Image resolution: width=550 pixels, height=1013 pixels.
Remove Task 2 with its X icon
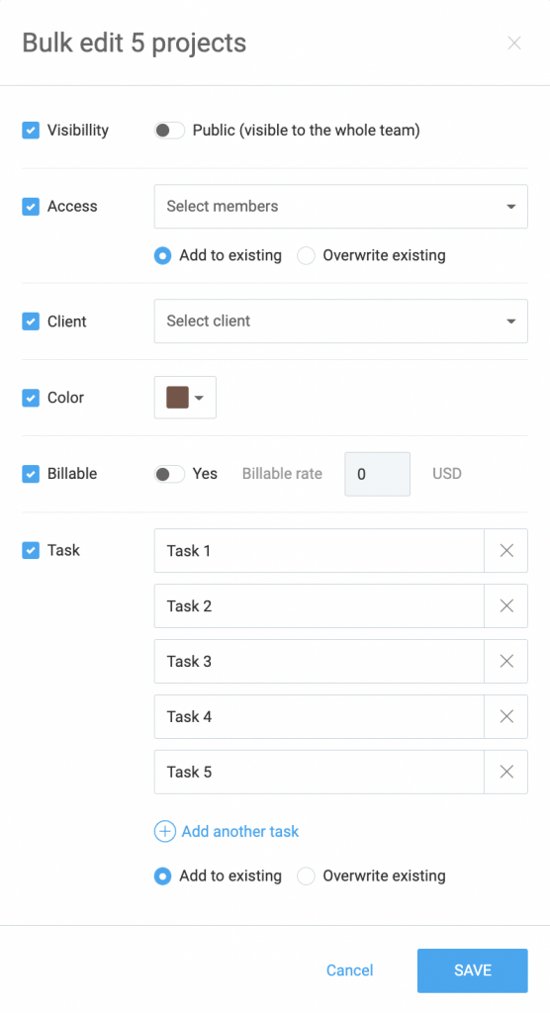pos(506,606)
